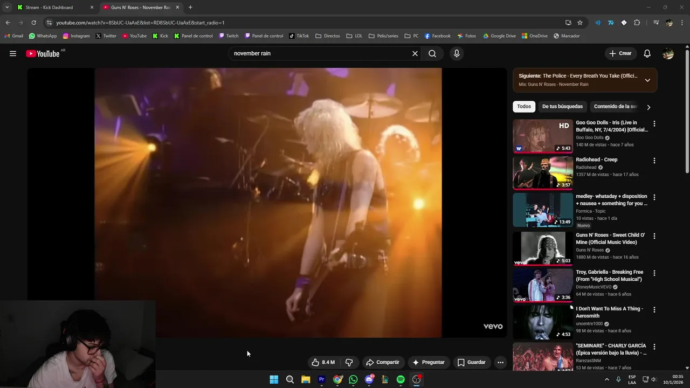This screenshot has width=690, height=388.
Task: Open the taskbar volume icon
Action: tap(654, 379)
